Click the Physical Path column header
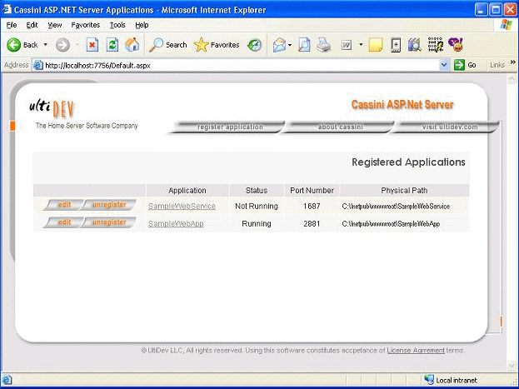The width and height of the screenshot is (519, 389). pos(404,191)
